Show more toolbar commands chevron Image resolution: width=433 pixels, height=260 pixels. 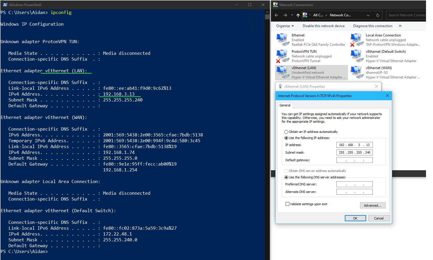[400, 26]
